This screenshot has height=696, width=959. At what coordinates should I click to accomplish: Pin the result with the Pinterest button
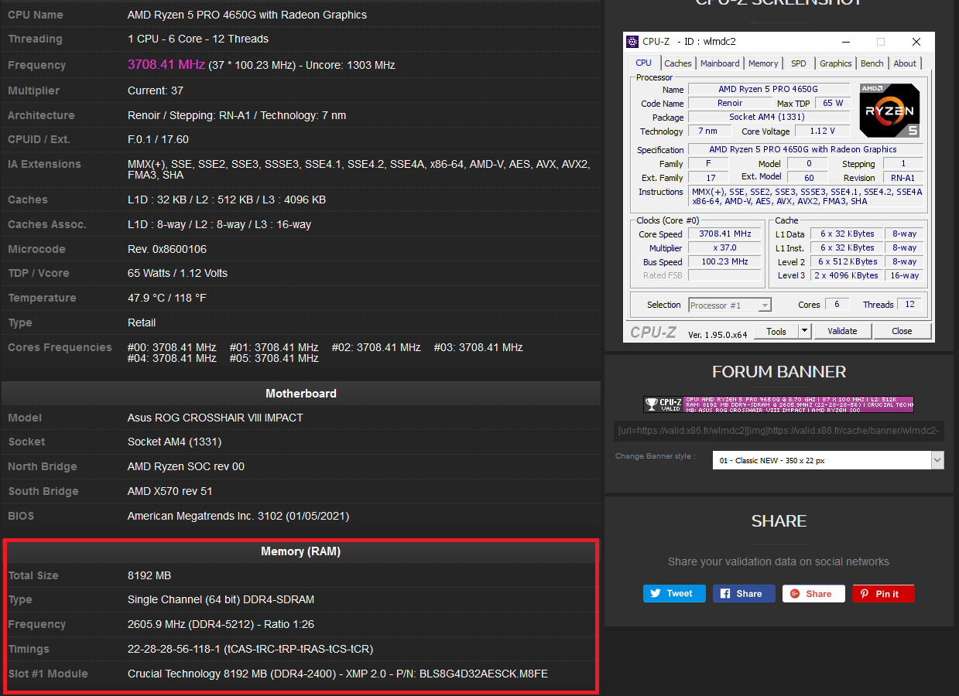pyautogui.click(x=883, y=593)
